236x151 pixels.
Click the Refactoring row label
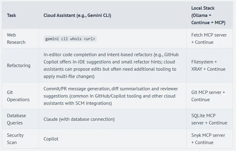19,66
